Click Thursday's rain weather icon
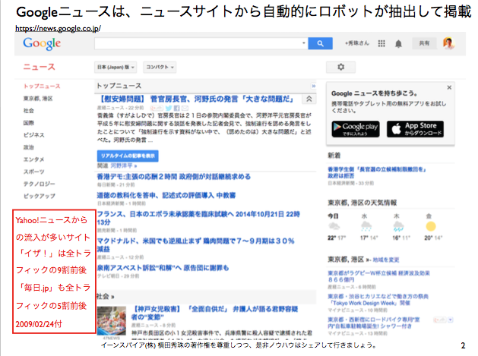Image resolution: width=478 pixels, height=356 pixels. click(398, 226)
